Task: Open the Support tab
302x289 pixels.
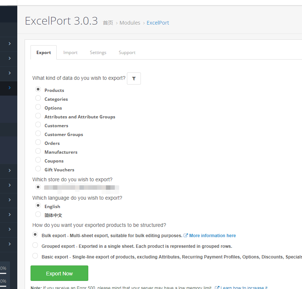Action: click(127, 53)
